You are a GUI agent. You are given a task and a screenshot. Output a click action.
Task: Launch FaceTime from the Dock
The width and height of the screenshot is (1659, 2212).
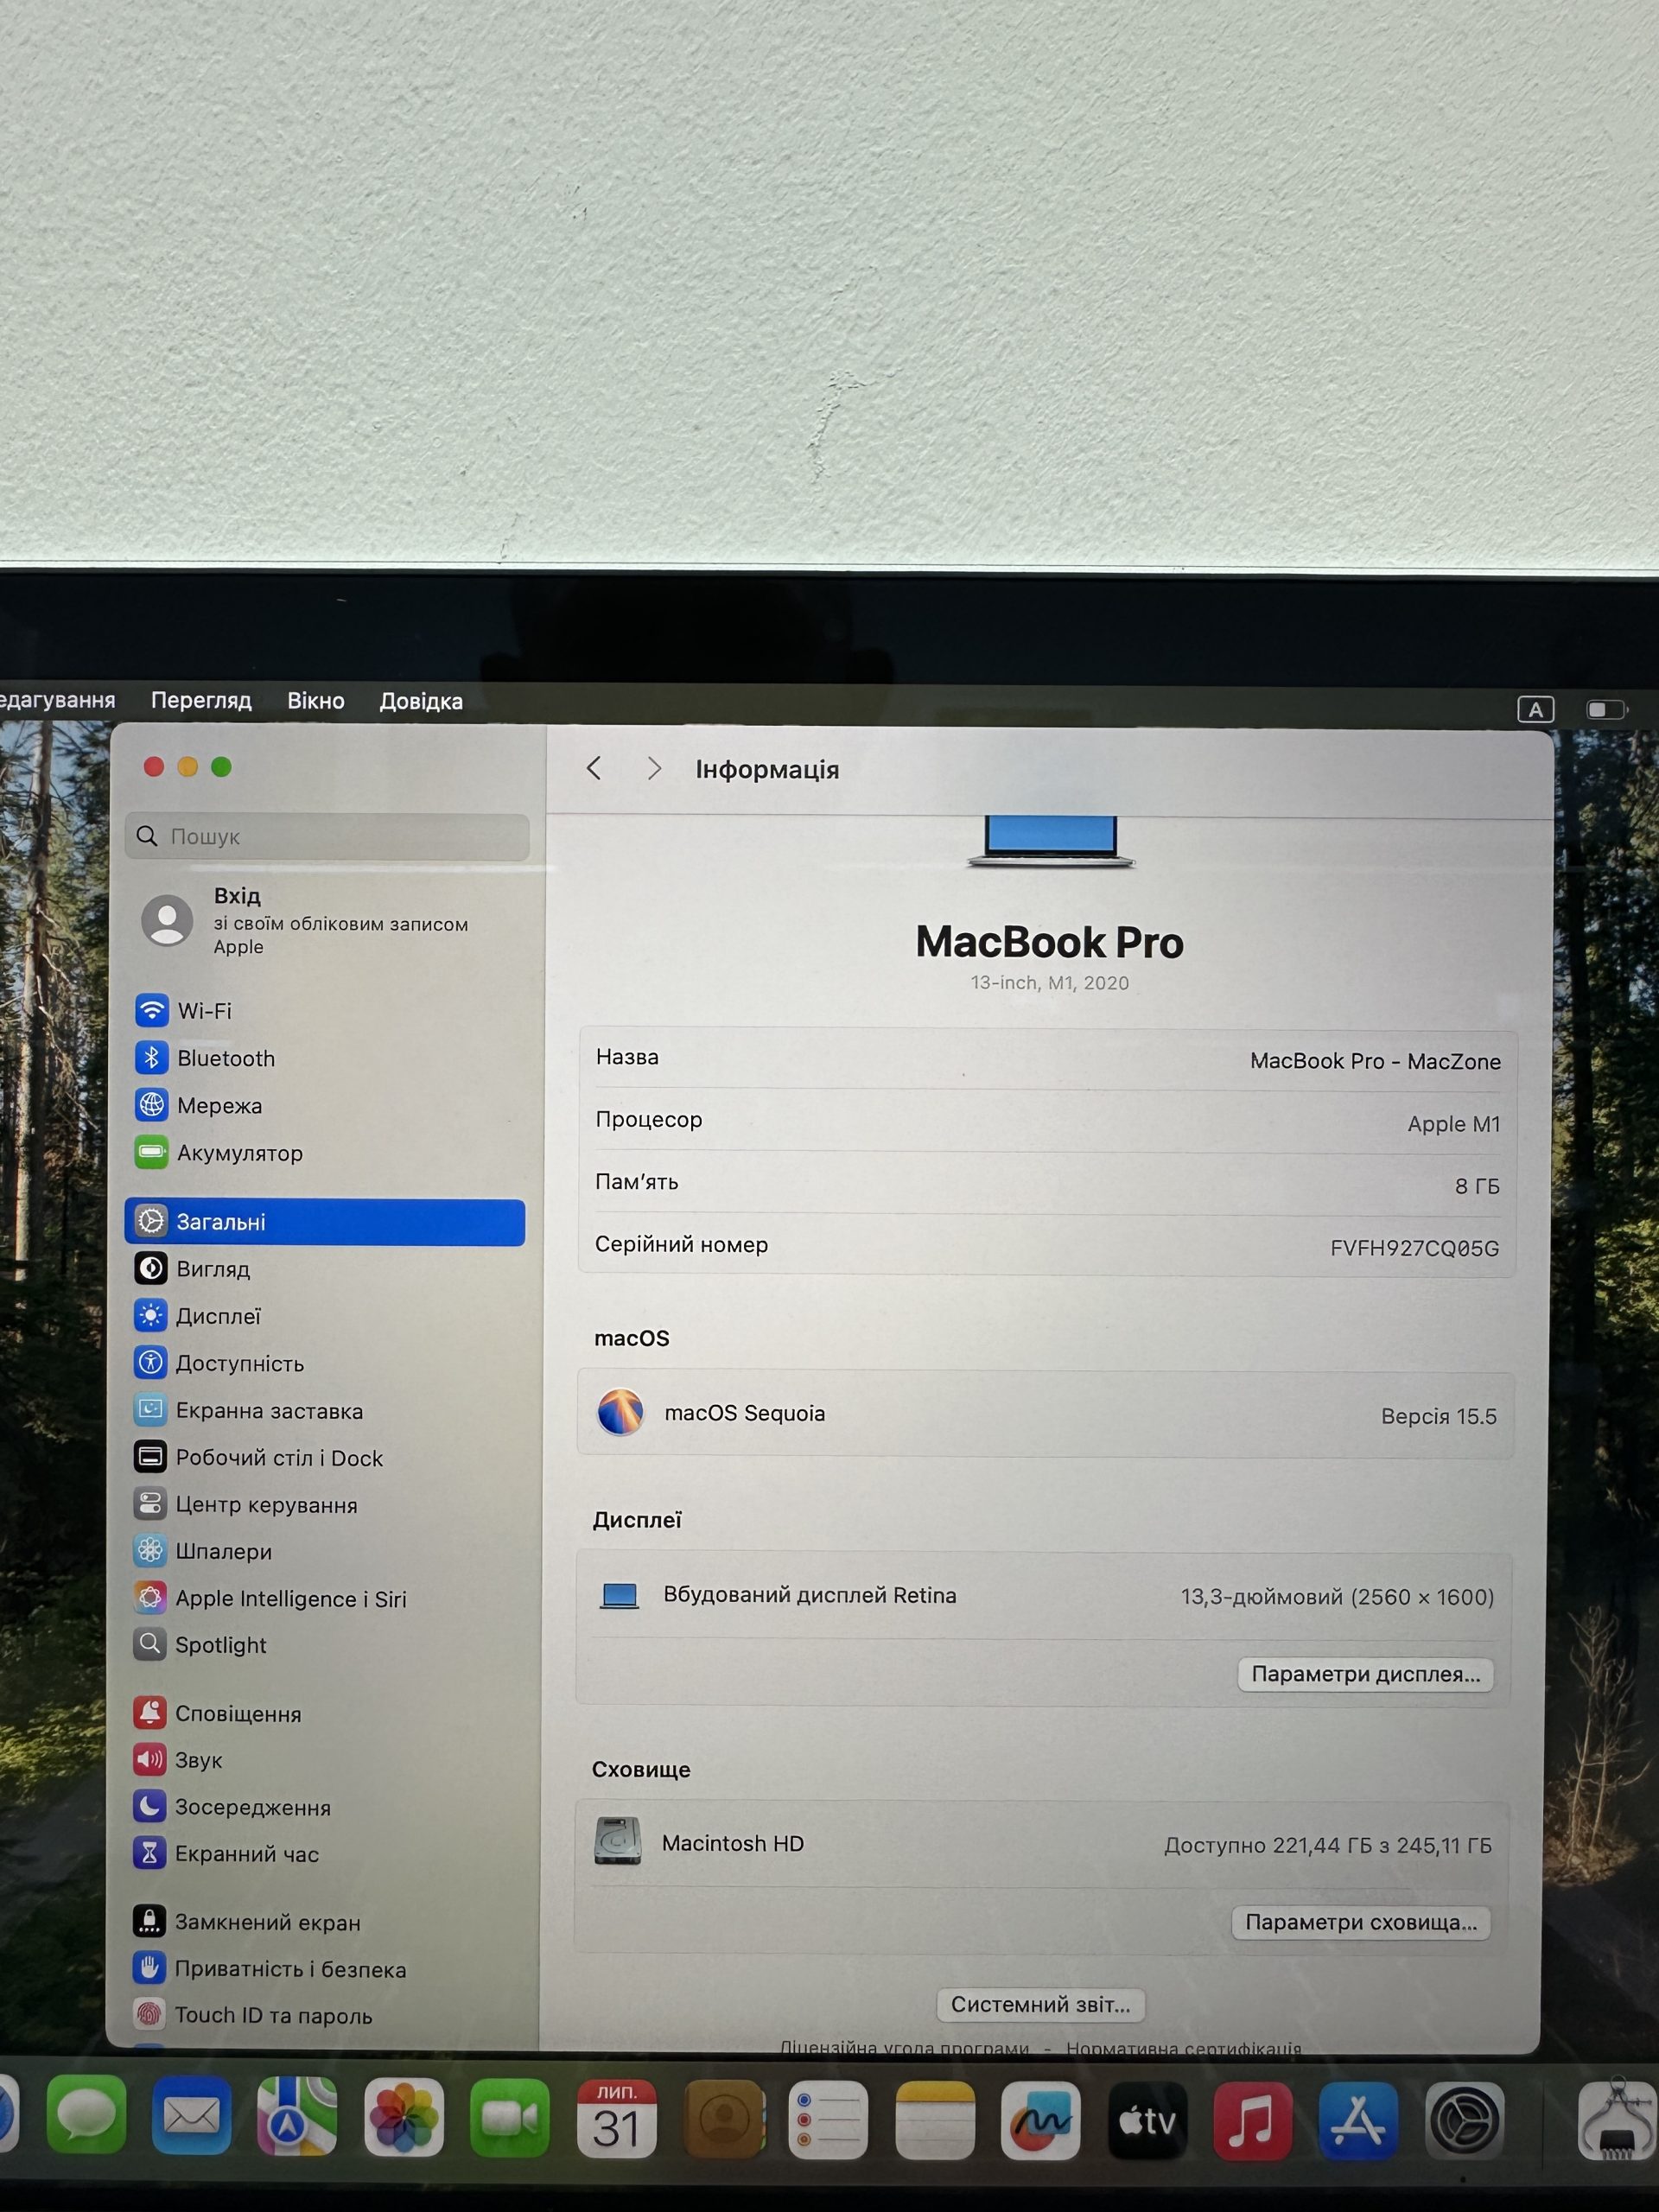510,2119
